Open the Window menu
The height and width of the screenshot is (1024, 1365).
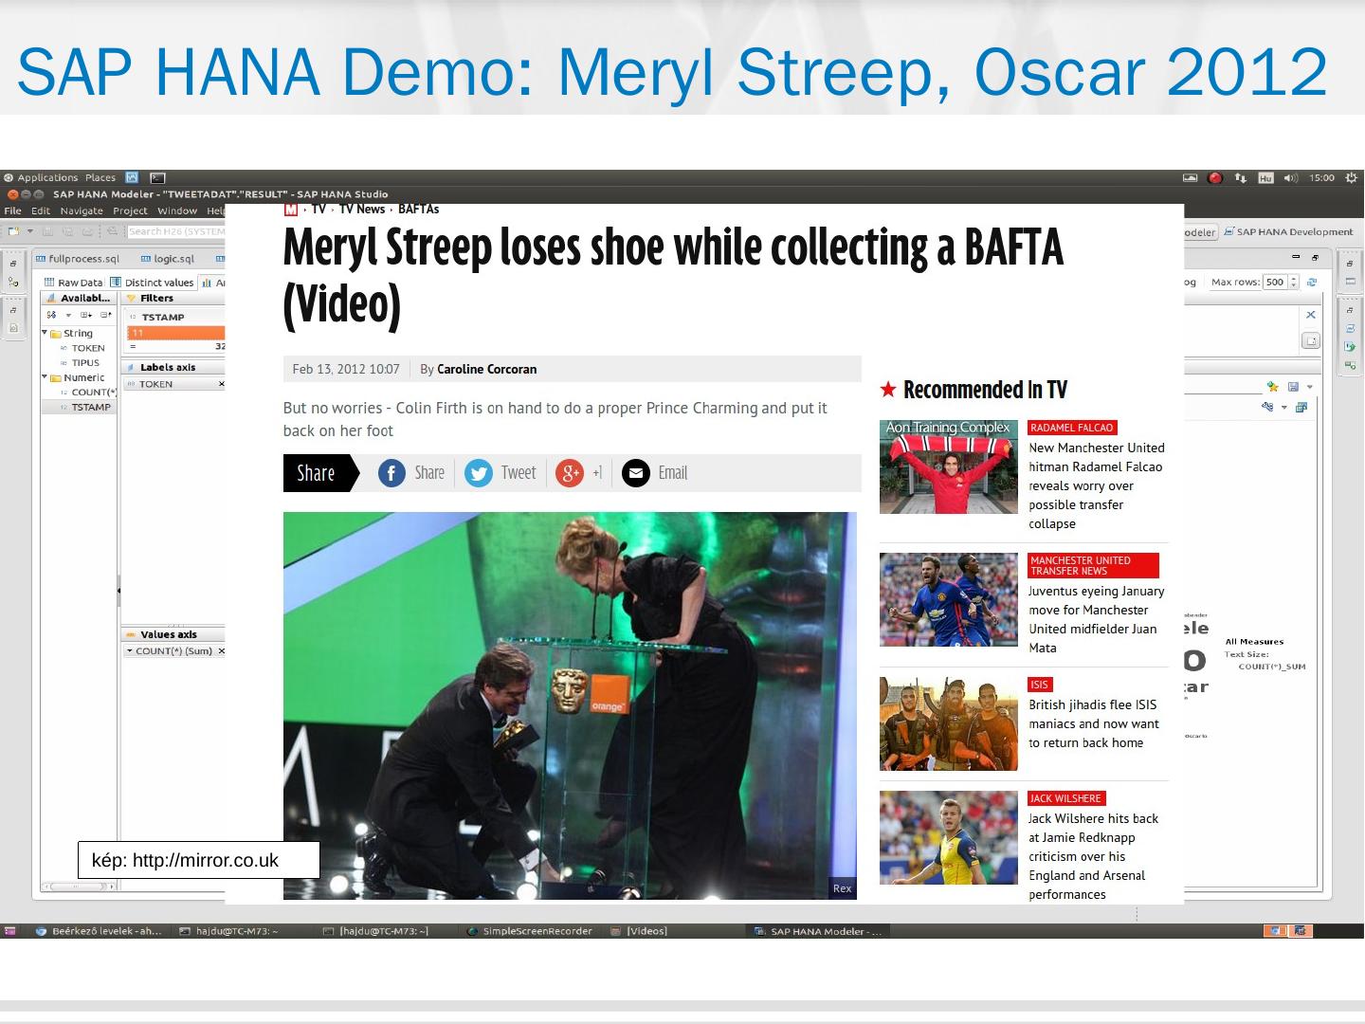coord(177,210)
